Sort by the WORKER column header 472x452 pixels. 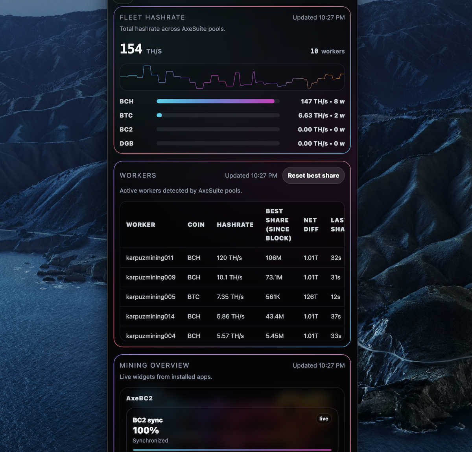140,225
